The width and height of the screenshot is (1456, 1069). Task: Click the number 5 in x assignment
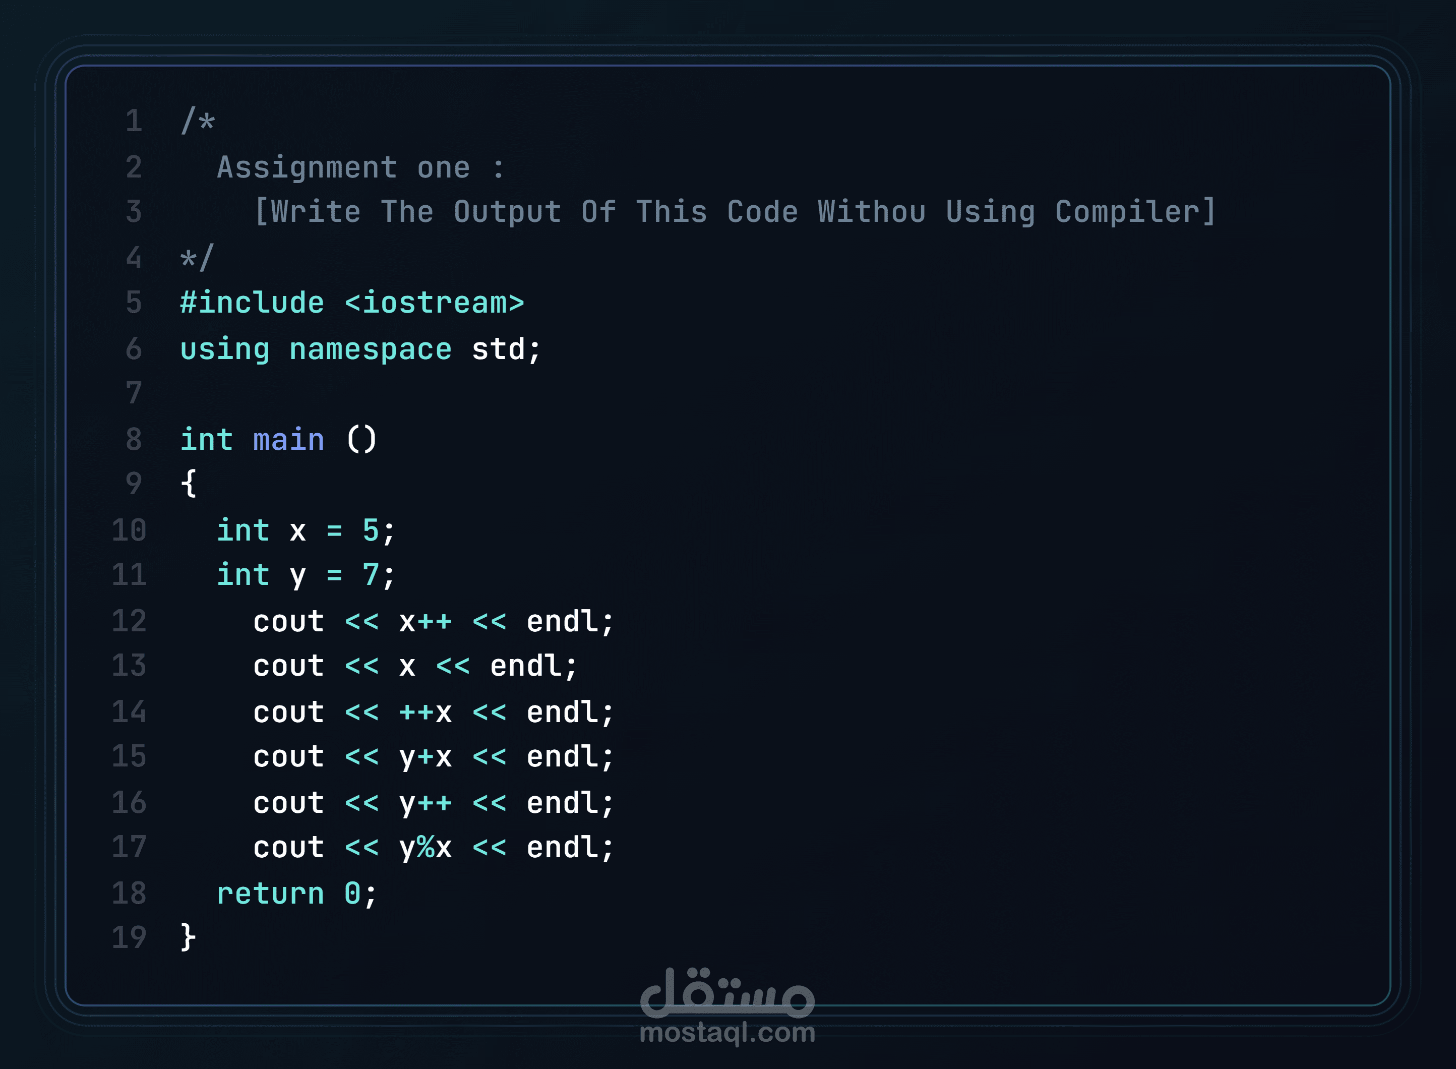(370, 530)
